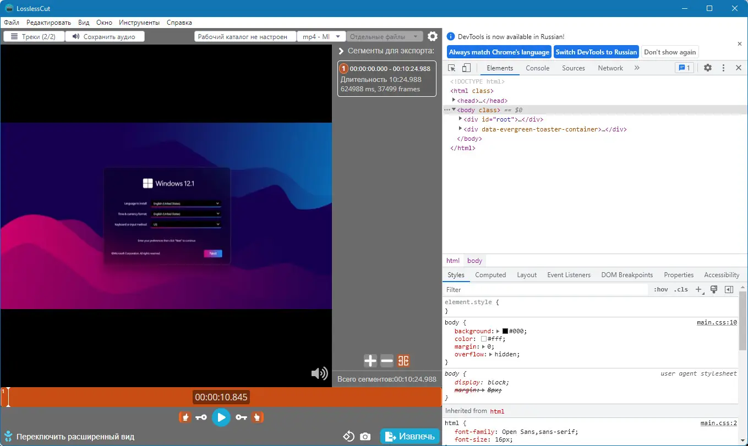Image resolution: width=748 pixels, height=446 pixels.
Task: Set cut end to current position
Action: click(x=257, y=417)
